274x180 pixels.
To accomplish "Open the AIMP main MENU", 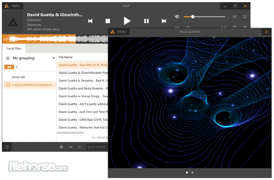I will click(13, 6).
